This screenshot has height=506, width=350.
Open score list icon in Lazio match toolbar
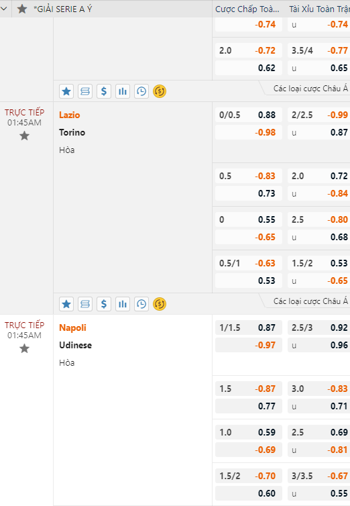click(x=85, y=304)
